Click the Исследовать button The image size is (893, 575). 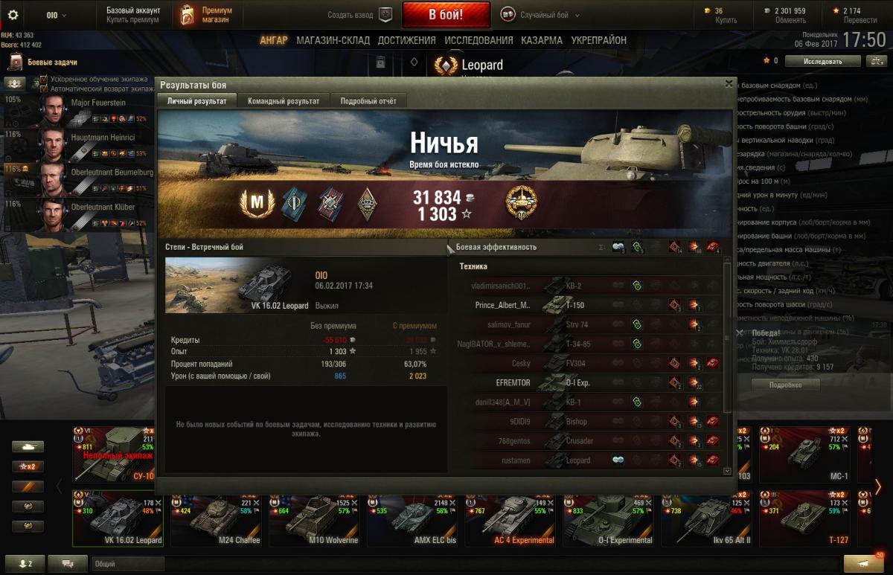click(x=823, y=62)
